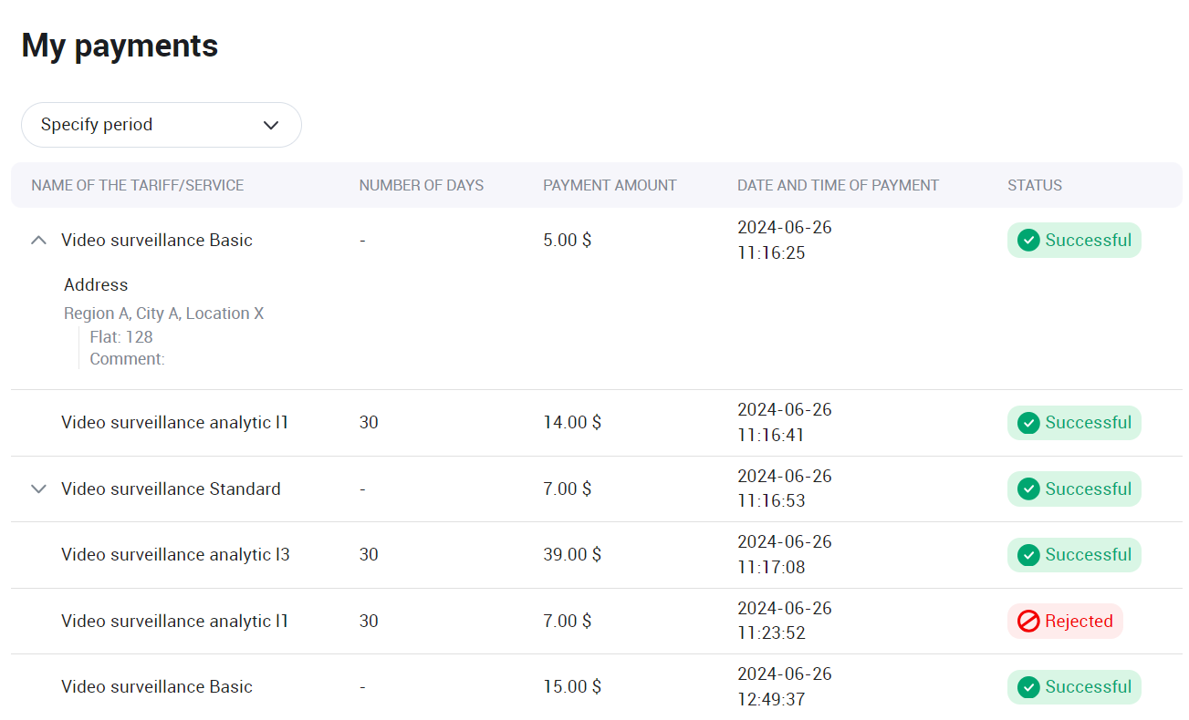
Task: Select the Video surveillance analytic l3 row
Action: [175, 555]
